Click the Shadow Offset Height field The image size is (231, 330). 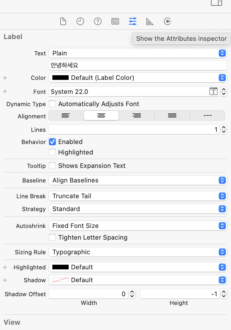point(180,294)
